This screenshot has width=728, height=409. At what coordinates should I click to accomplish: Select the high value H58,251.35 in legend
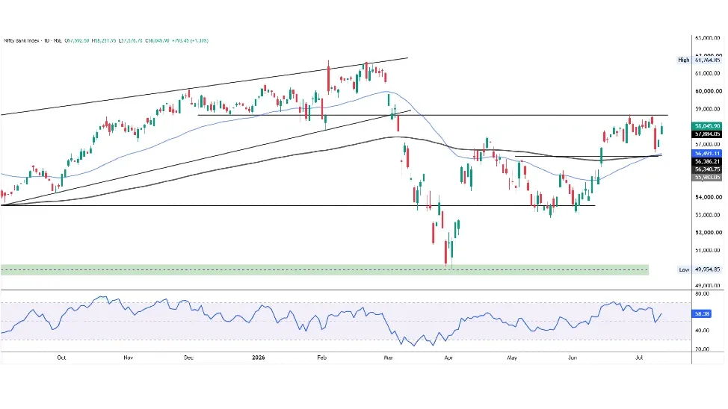(104, 41)
